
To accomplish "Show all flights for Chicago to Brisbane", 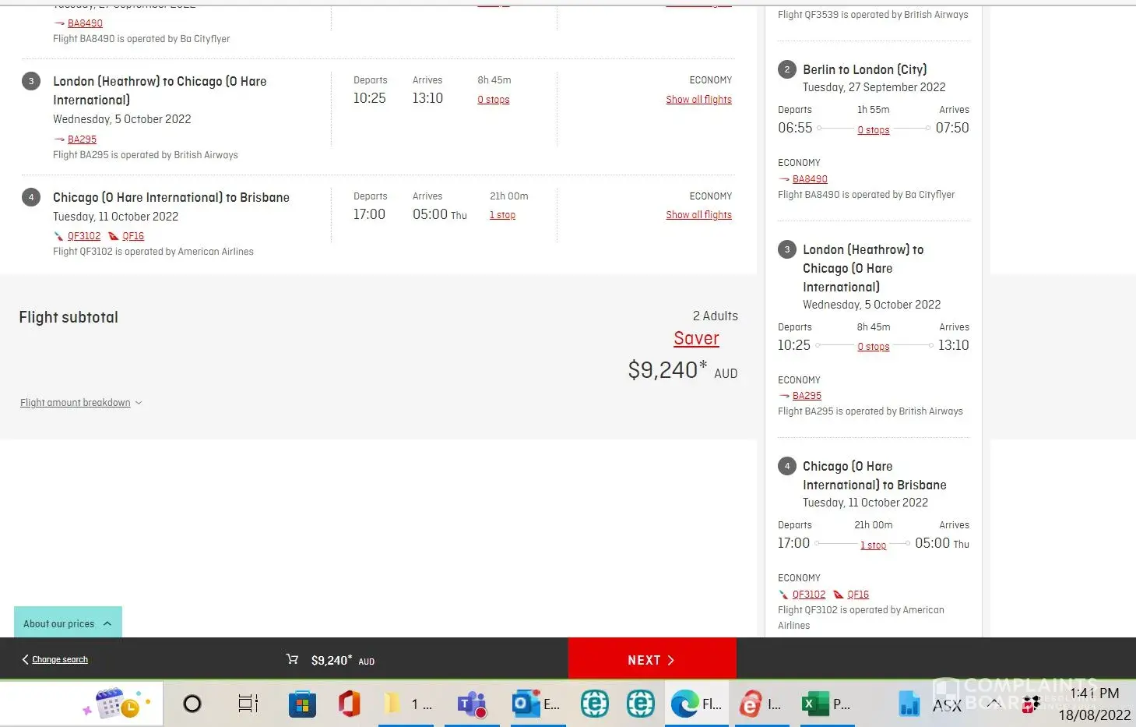I will tap(698, 215).
